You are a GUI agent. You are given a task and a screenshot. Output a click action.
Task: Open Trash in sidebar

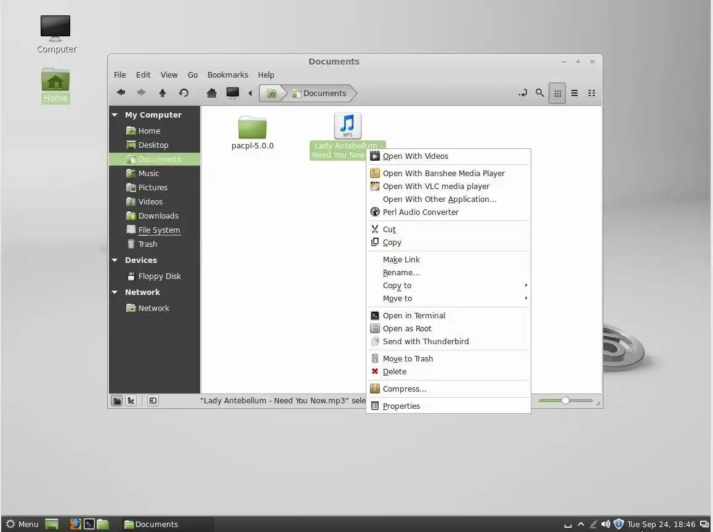pyautogui.click(x=155, y=244)
